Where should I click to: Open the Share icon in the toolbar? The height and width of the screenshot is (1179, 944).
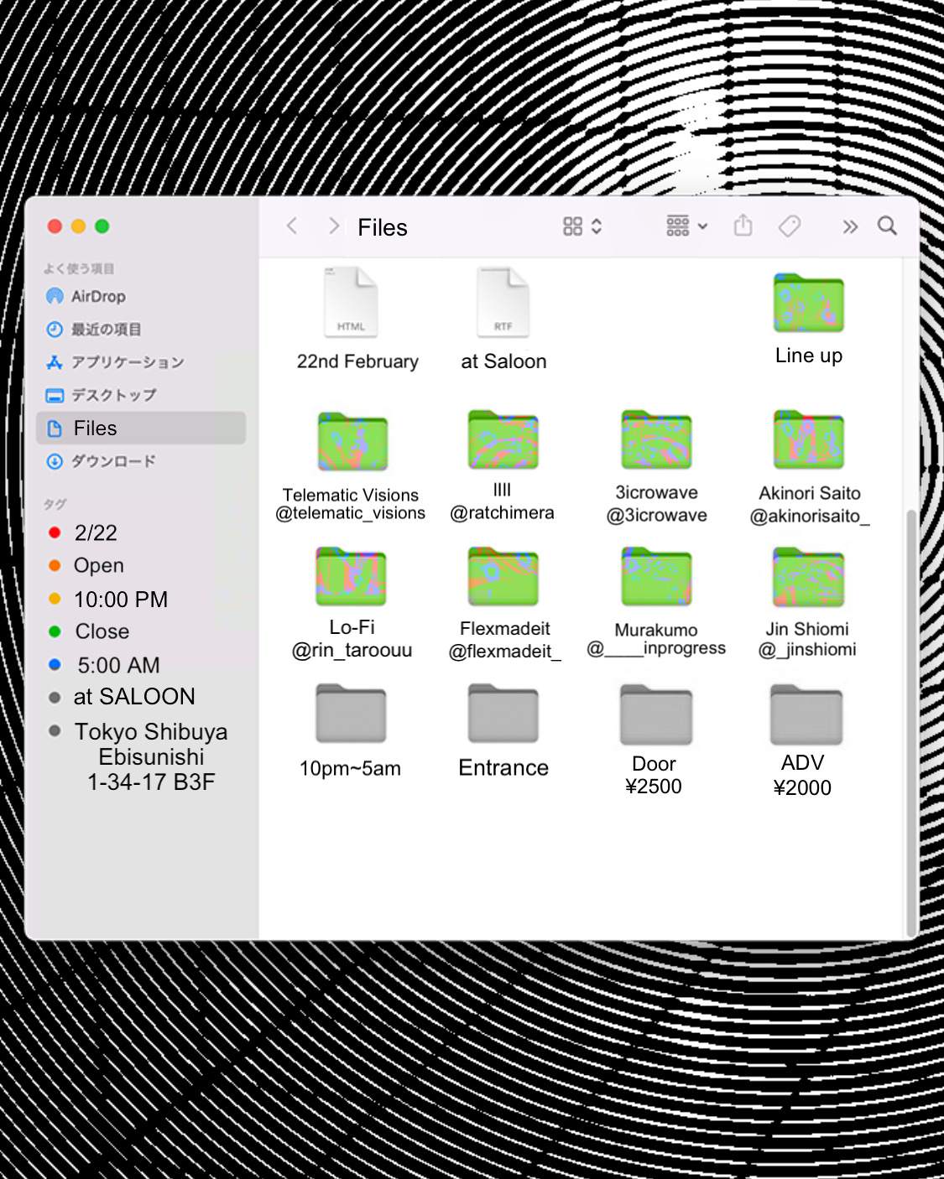point(743,226)
